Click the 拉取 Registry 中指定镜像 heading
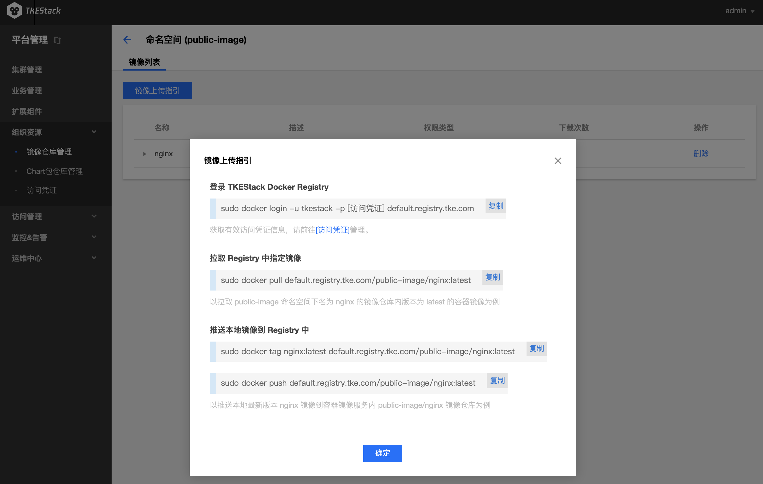The width and height of the screenshot is (763, 484). 255,258
